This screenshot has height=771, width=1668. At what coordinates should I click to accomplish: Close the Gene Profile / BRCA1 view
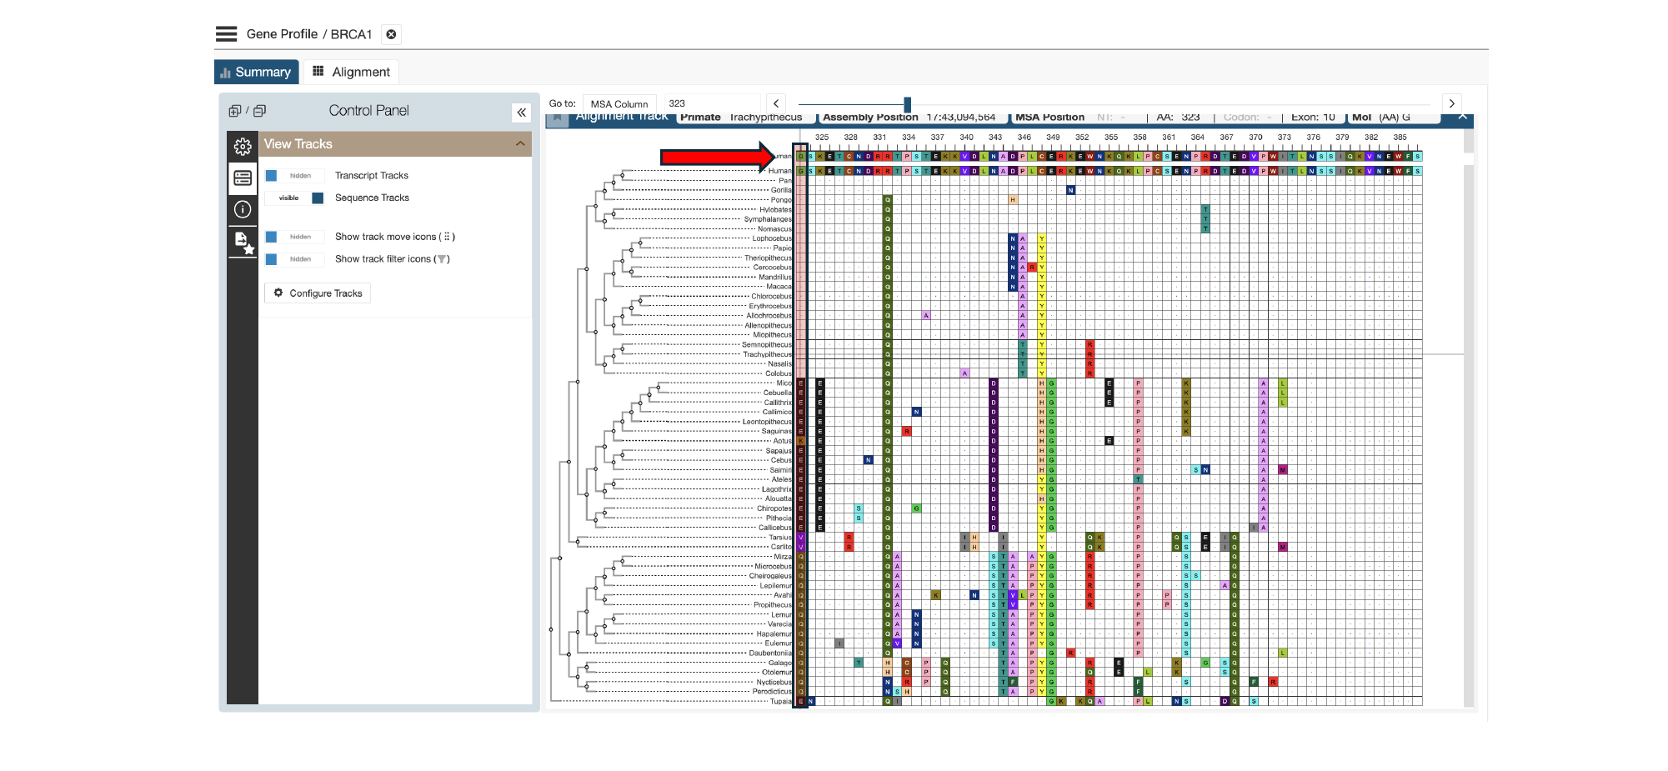pos(391,34)
